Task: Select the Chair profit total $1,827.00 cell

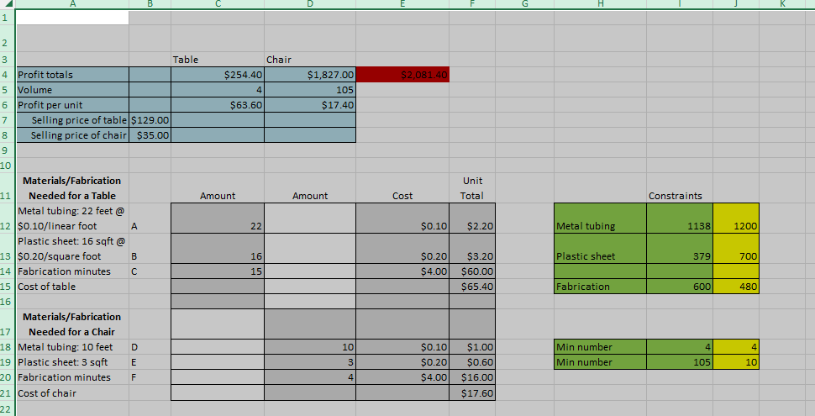Action: click(x=310, y=75)
